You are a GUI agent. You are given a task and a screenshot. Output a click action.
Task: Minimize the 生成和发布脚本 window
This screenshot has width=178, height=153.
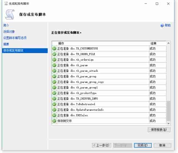coord(146,4)
